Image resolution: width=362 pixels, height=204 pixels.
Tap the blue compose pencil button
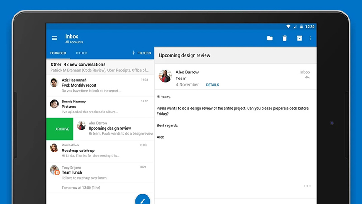point(143,200)
